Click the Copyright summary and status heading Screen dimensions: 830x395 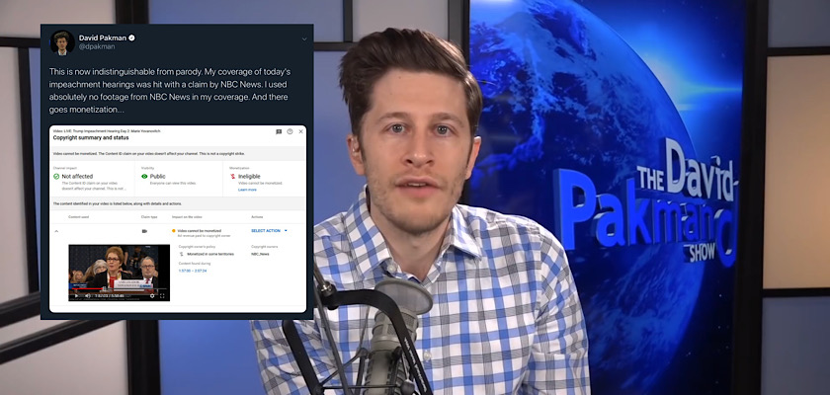[91, 138]
